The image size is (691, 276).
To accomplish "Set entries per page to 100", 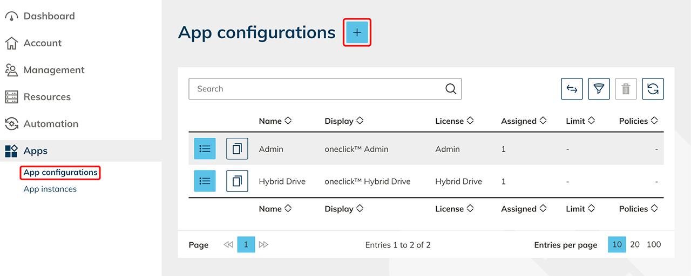I will pyautogui.click(x=654, y=245).
